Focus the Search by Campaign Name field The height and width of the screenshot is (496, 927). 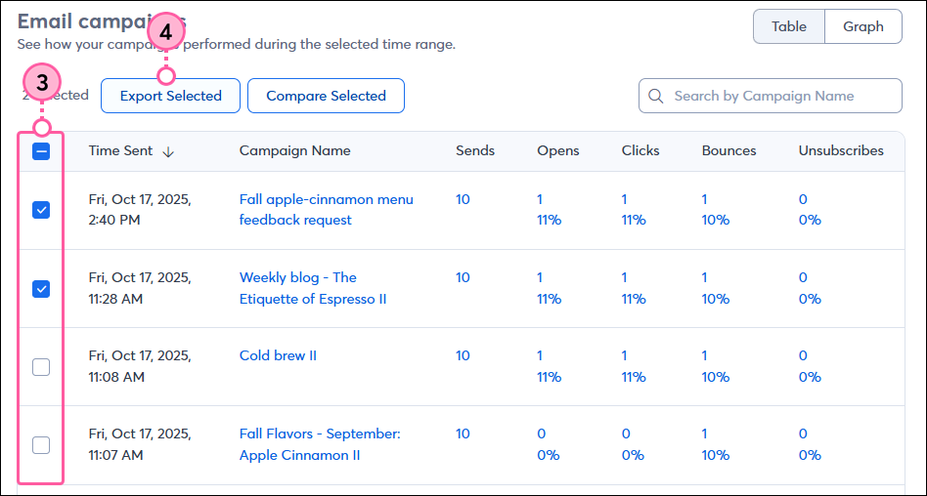[771, 96]
